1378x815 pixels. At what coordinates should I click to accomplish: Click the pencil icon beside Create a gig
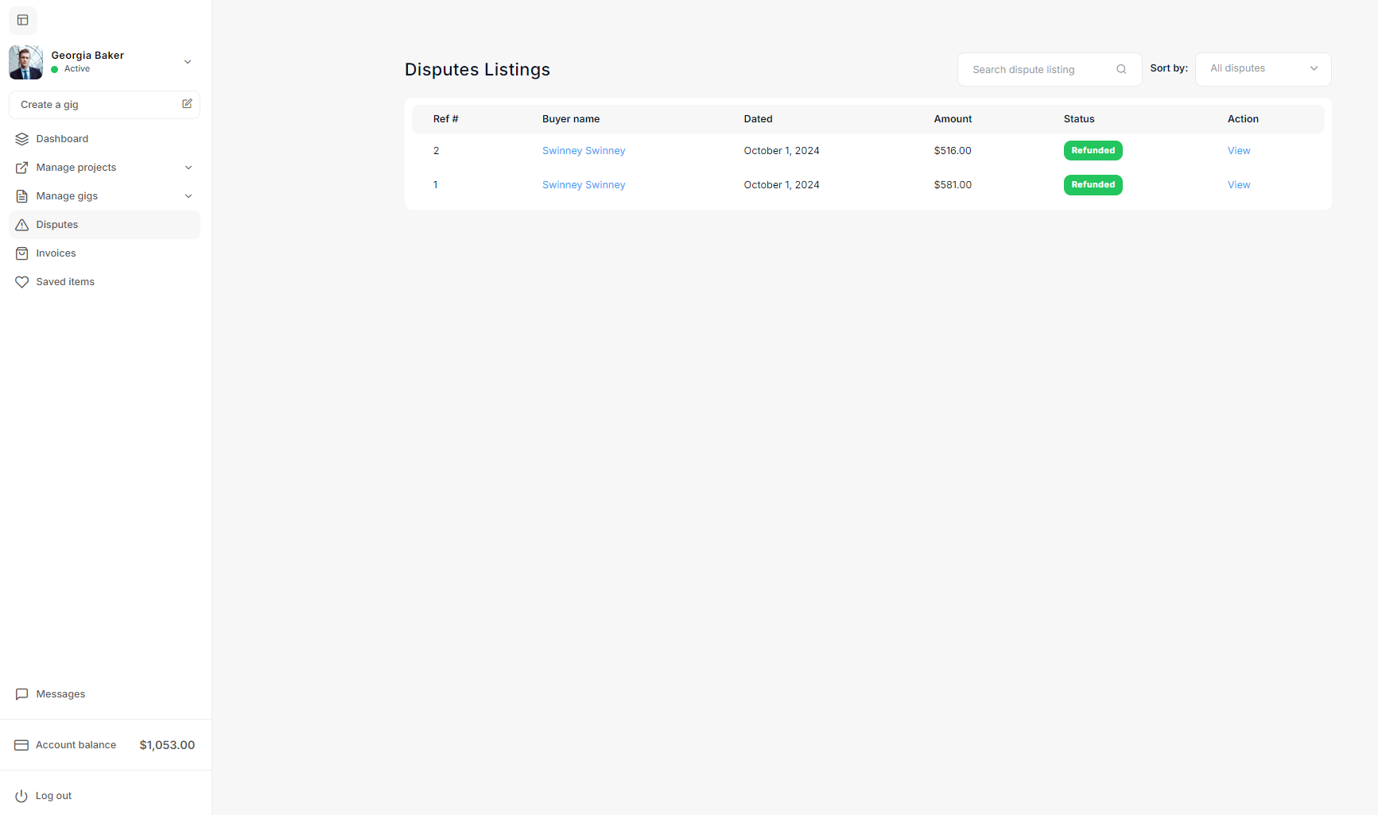click(x=187, y=104)
